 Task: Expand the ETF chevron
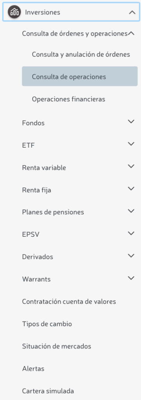[x=131, y=144]
